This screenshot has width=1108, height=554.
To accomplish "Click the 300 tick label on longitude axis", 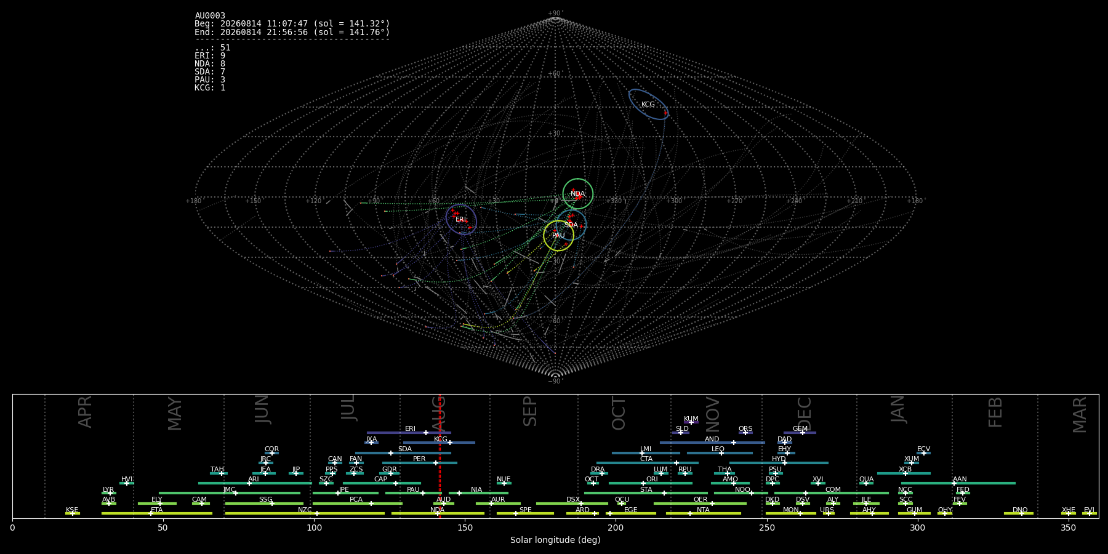I will tap(917, 528).
